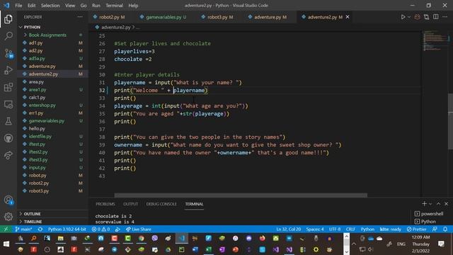Open the Run and Debug view
Viewport: 453px width, 255px height.
[x=8, y=70]
